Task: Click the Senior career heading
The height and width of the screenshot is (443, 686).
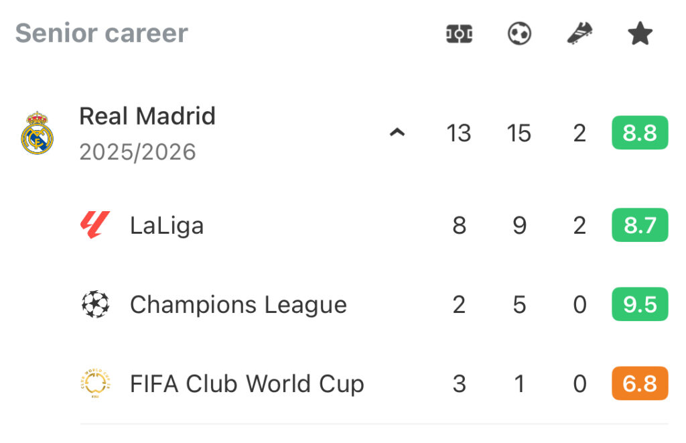Action: [102, 33]
